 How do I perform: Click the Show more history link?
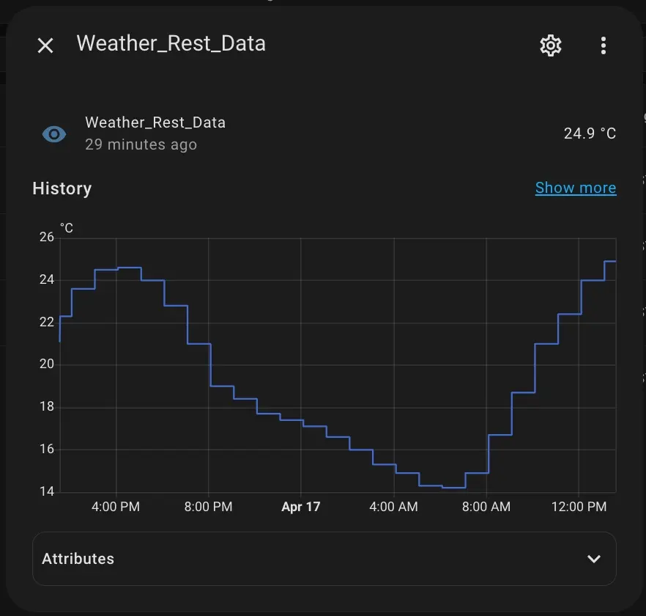tap(575, 188)
